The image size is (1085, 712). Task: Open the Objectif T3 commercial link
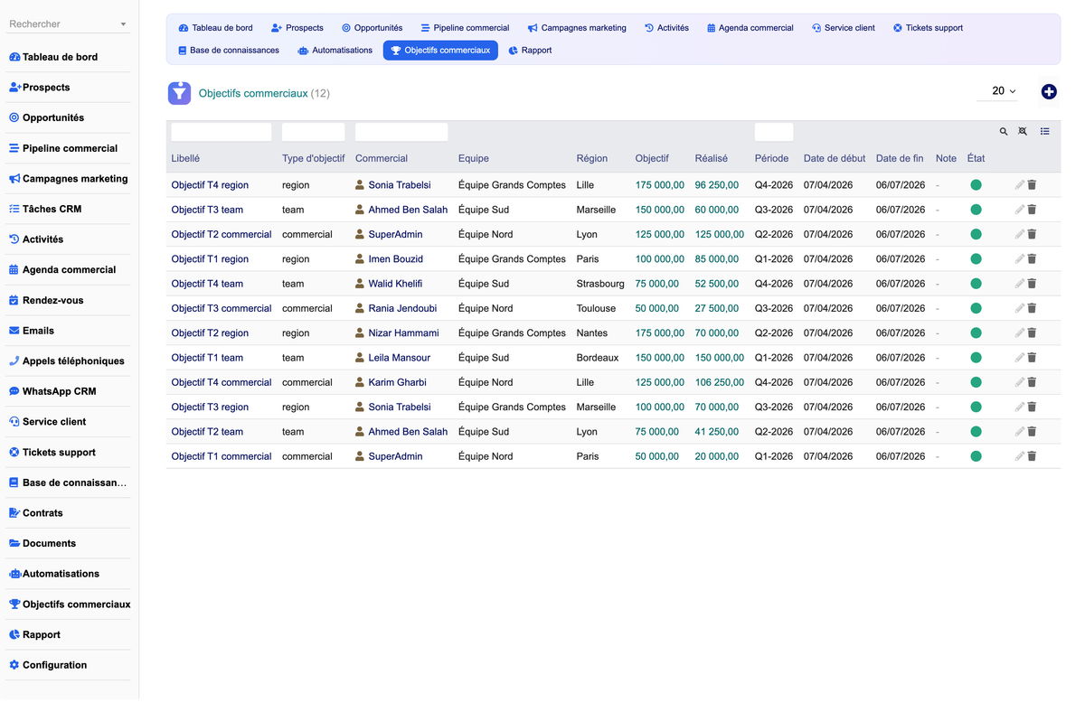tap(222, 308)
